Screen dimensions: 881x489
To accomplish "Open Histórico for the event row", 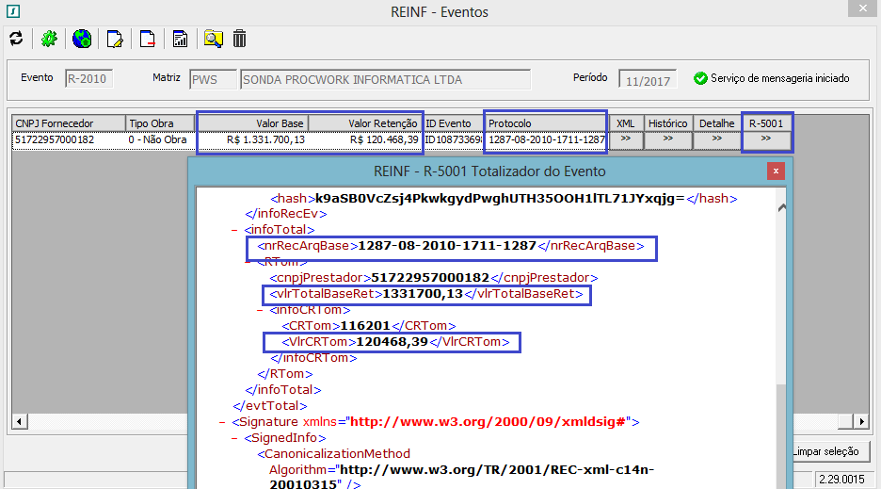I will [667, 139].
